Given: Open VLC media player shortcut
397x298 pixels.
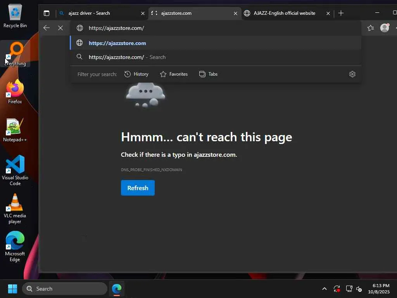Looking at the screenshot, I should coord(15,208).
